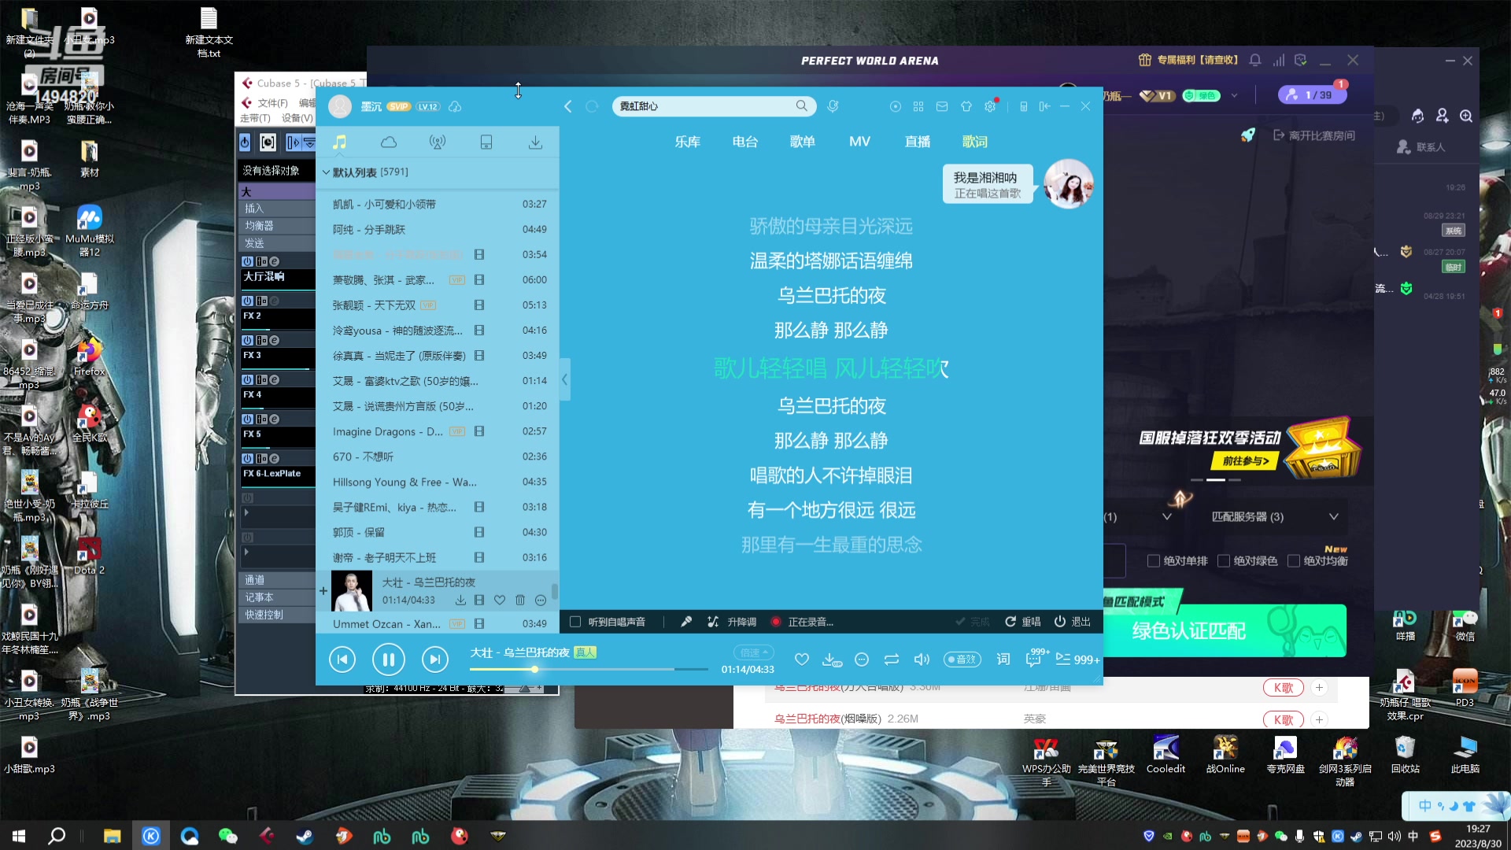This screenshot has height=850, width=1511.
Task: Click the microphone icon in karaoke bar
Action: point(686,622)
